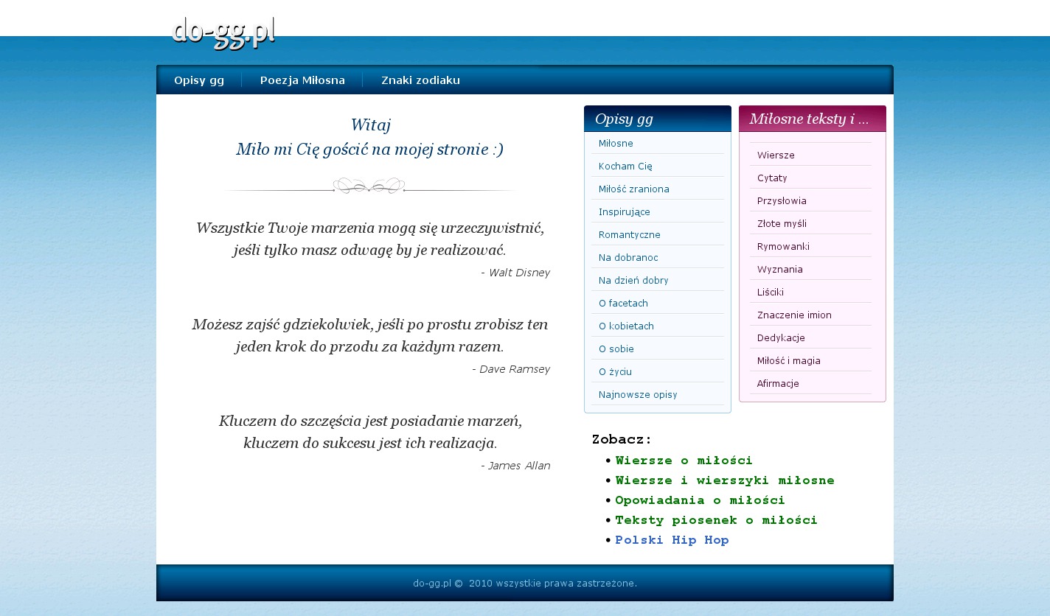The height and width of the screenshot is (616, 1050).
Task: Click the do-gg.pl site logo
Action: (223, 33)
